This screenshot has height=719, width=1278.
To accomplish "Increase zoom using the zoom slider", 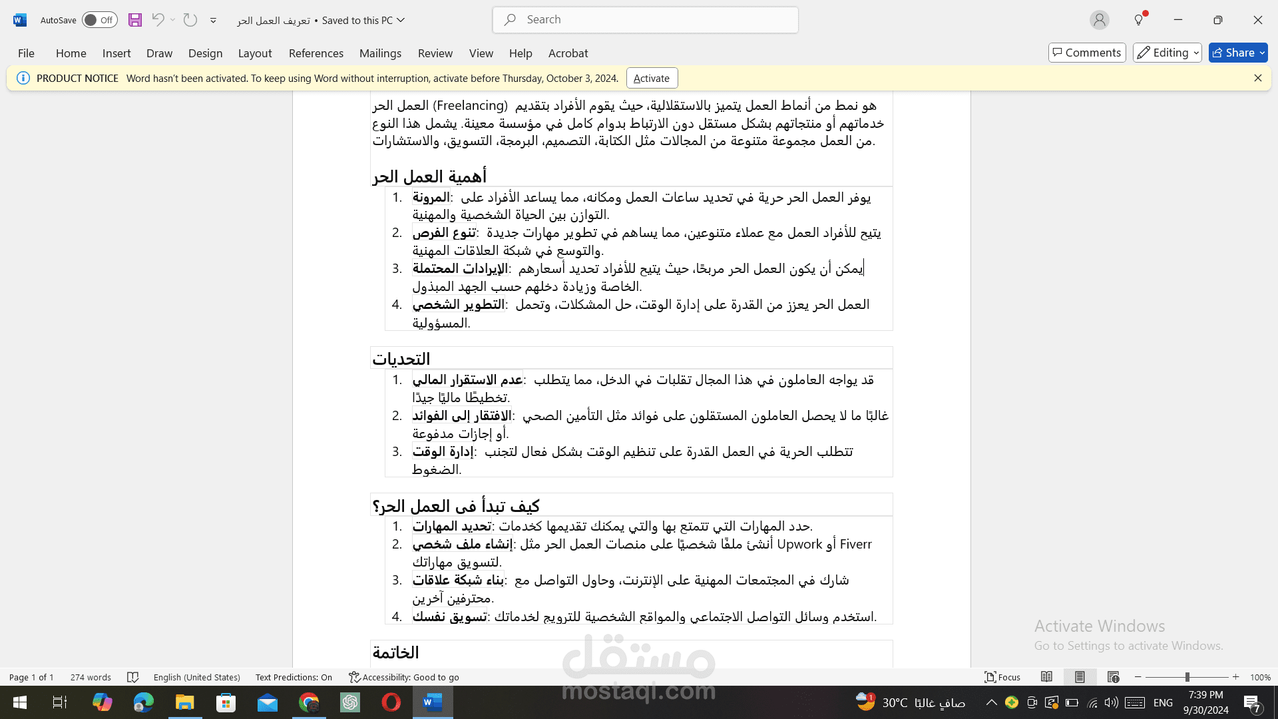I will click(1235, 677).
